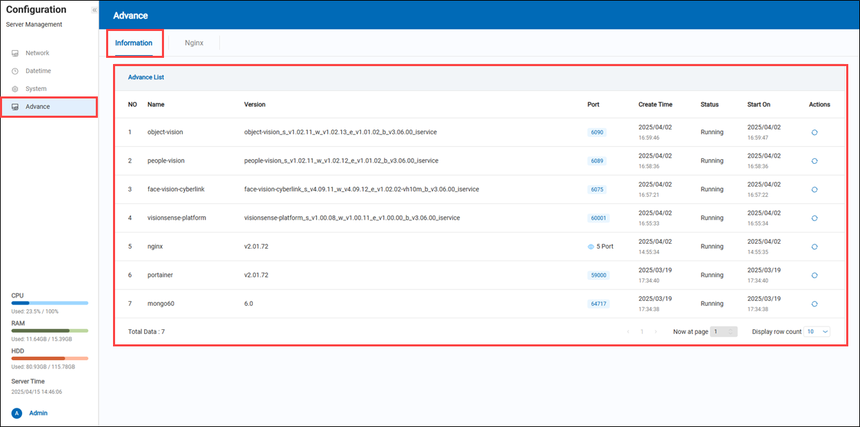Open the Display row count dropdown
This screenshot has height=427, width=860.
click(817, 331)
